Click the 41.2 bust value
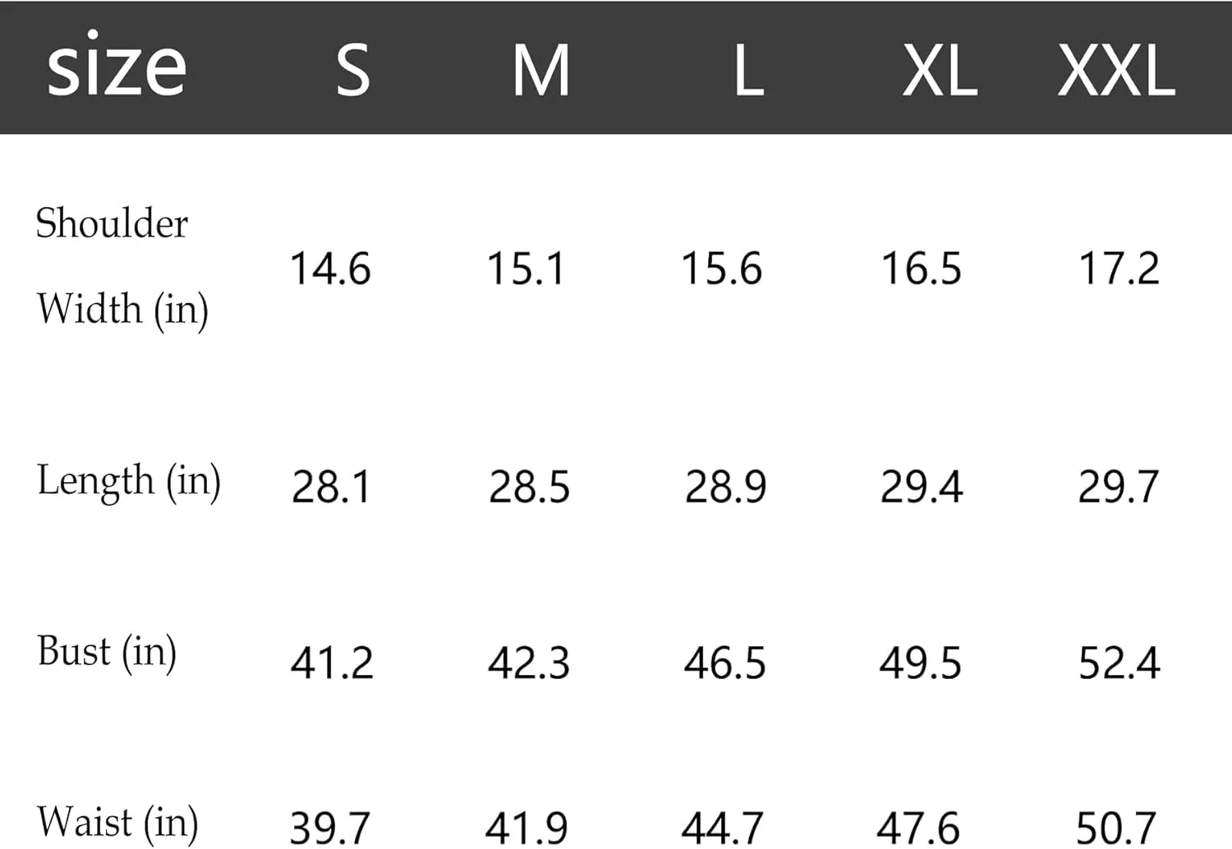Screen dimensions: 1232x849 click(x=332, y=663)
